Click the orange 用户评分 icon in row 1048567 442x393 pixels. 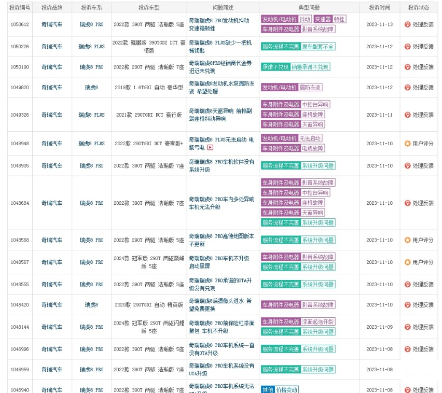point(407,262)
